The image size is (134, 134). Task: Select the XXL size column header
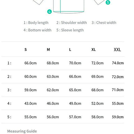pos(117,50)
